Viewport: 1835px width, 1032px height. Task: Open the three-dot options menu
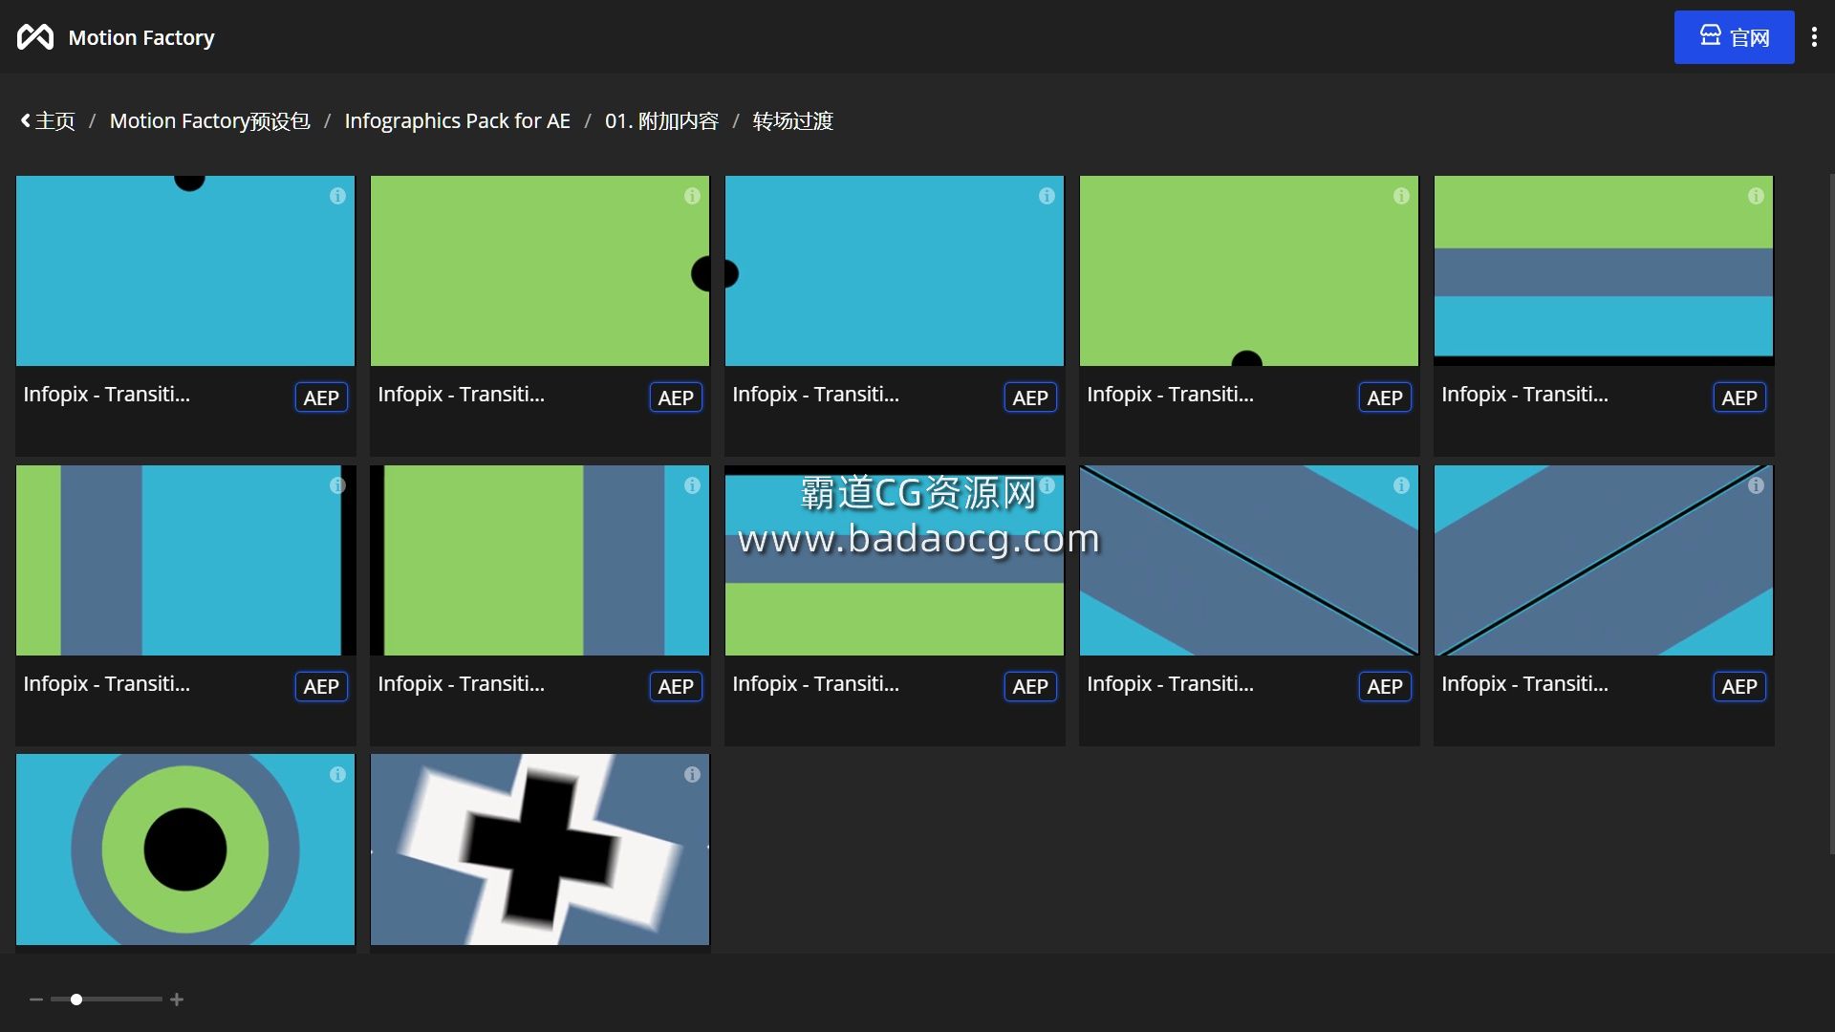pyautogui.click(x=1814, y=37)
